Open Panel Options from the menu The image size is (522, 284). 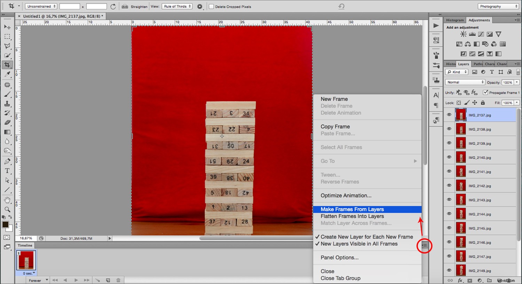tap(339, 258)
